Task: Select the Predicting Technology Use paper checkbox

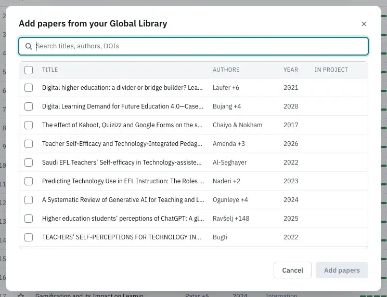Action: tap(29, 181)
